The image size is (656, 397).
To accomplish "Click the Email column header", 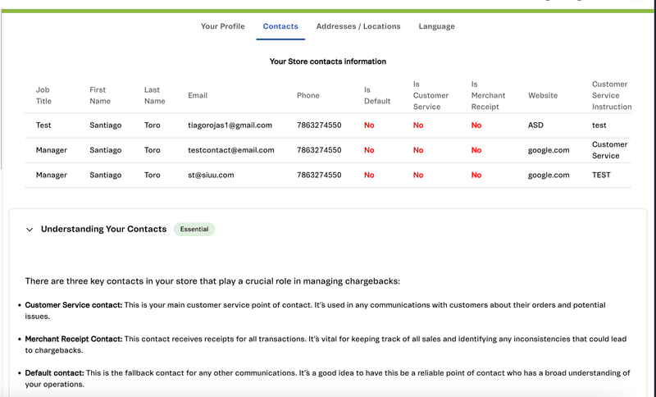I will pyautogui.click(x=198, y=95).
